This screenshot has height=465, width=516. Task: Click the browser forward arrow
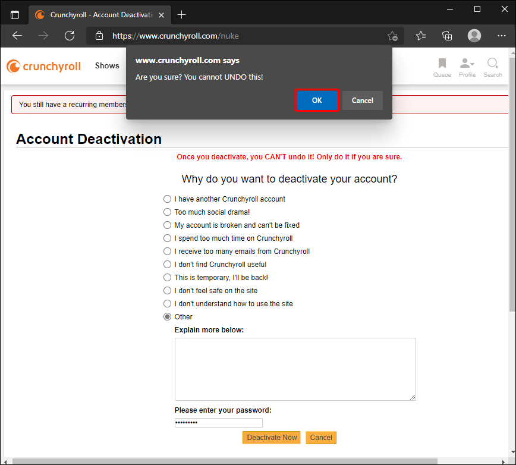click(43, 36)
